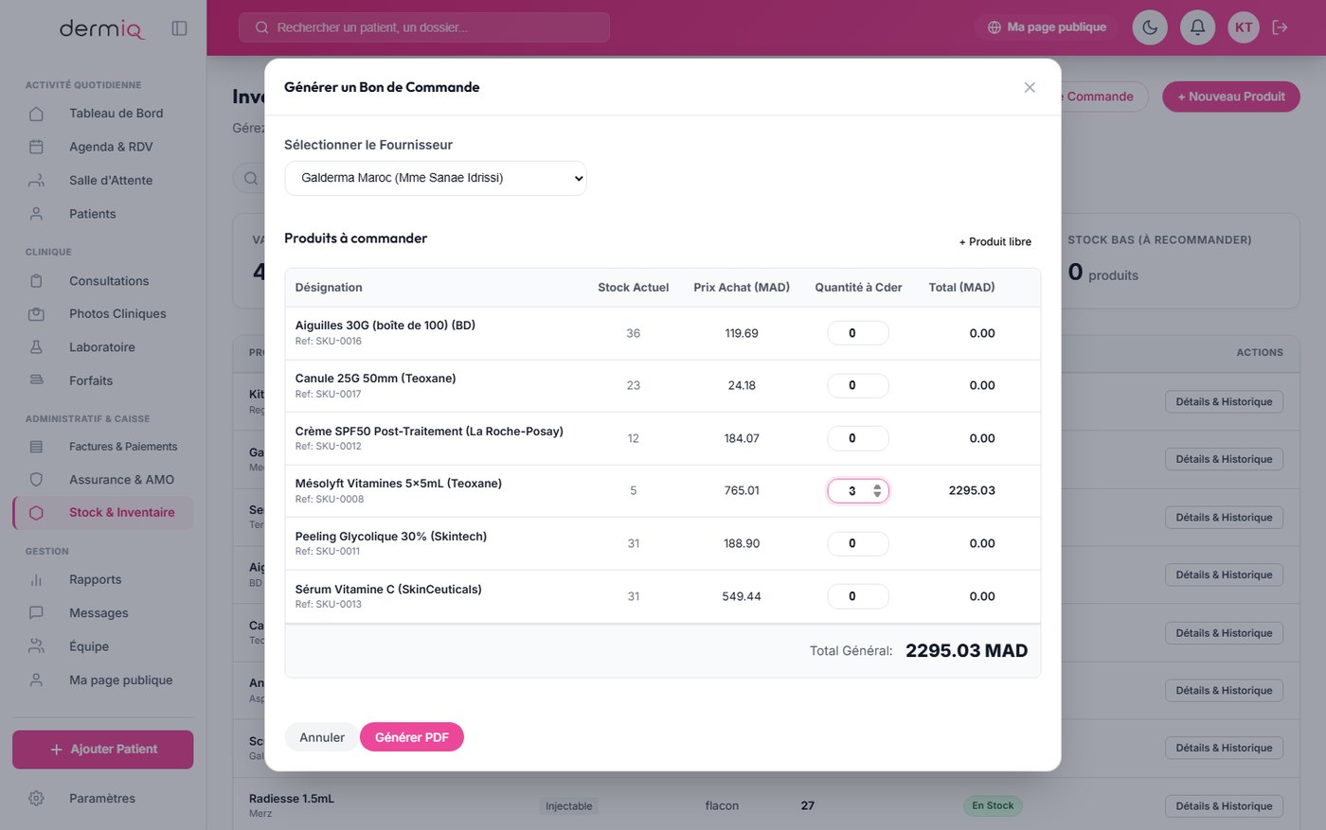Click the Assurance & AMO shield icon
Screen dimensions: 1326x830
pos(36,480)
